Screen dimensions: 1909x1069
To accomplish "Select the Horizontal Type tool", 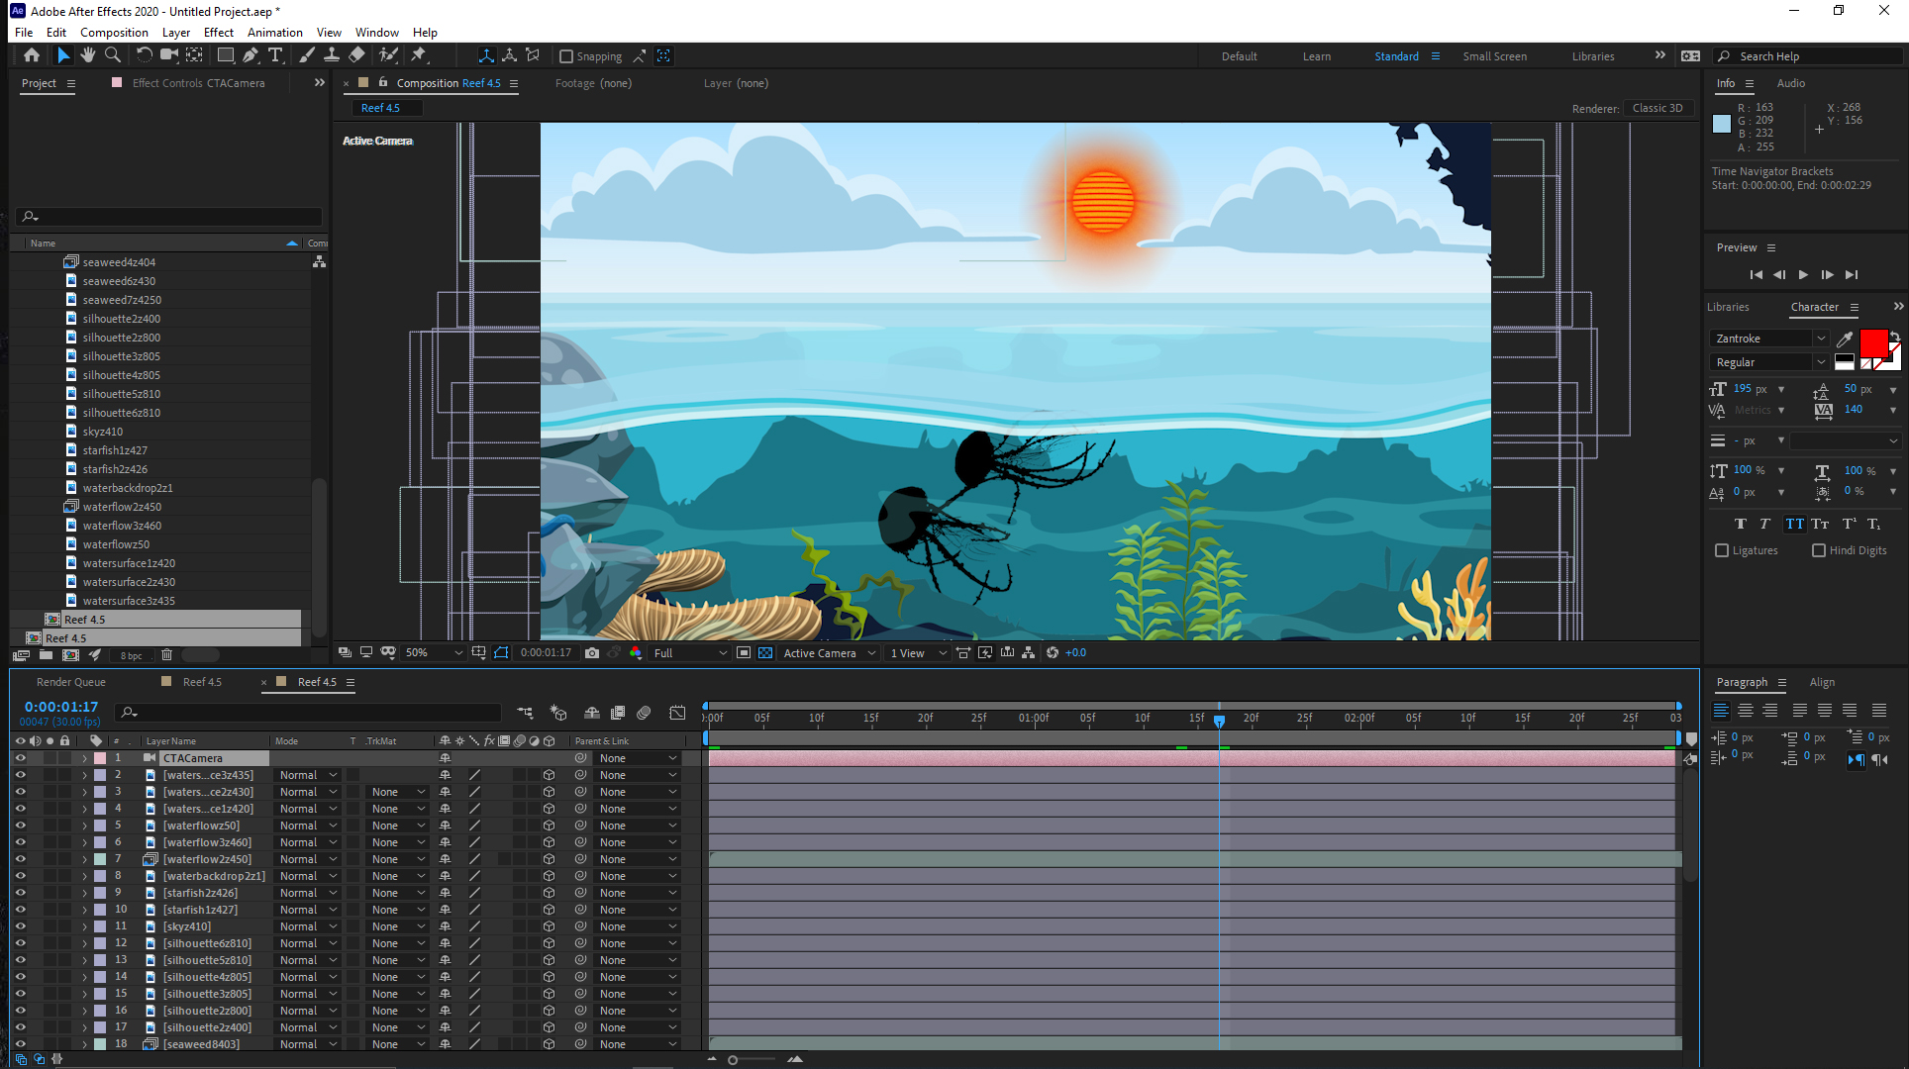I will coord(275,55).
